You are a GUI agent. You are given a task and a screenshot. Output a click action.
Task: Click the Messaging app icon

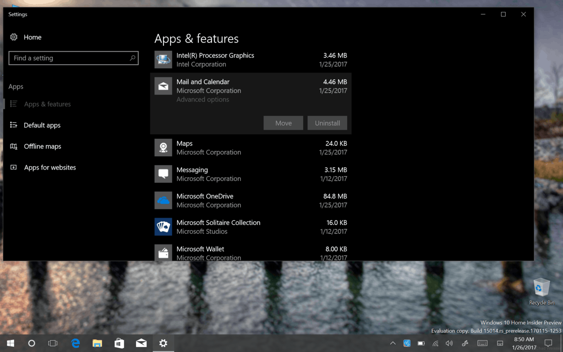(x=163, y=174)
